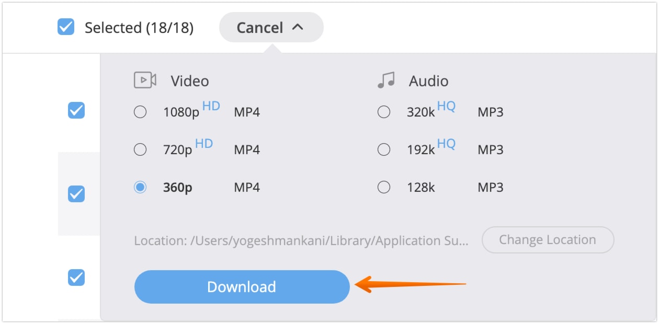Screen dimensions: 659x324
Task: Click the Video camera icon
Action: 145,80
